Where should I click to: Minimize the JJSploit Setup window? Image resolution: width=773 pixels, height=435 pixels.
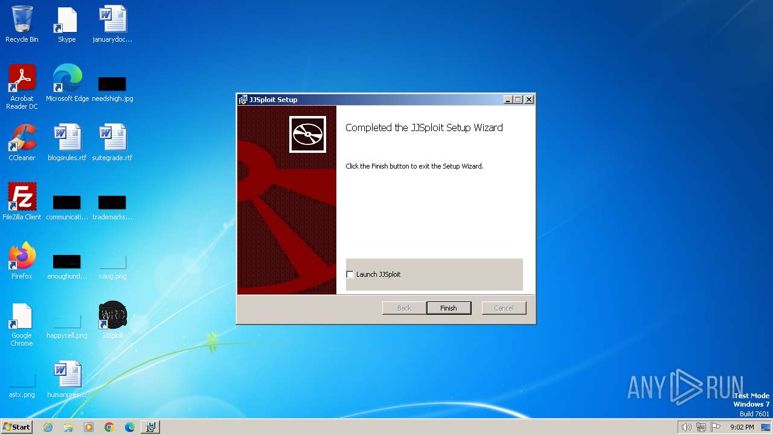[x=508, y=100]
